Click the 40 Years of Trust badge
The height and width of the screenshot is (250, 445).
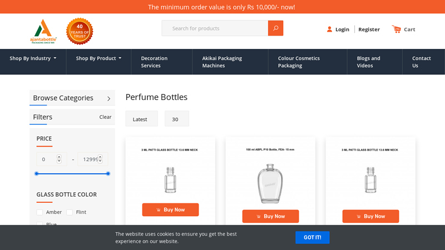pos(80,31)
